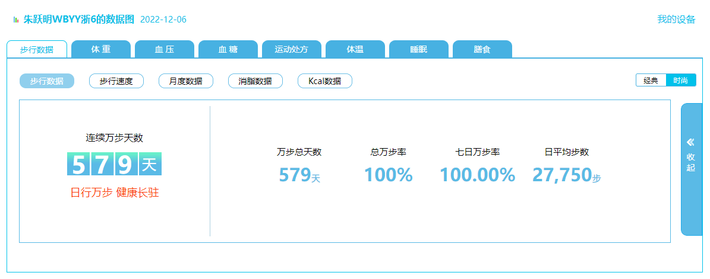The width and height of the screenshot is (710, 279).
Task: Open the 我的设备 link
Action: [x=676, y=20]
